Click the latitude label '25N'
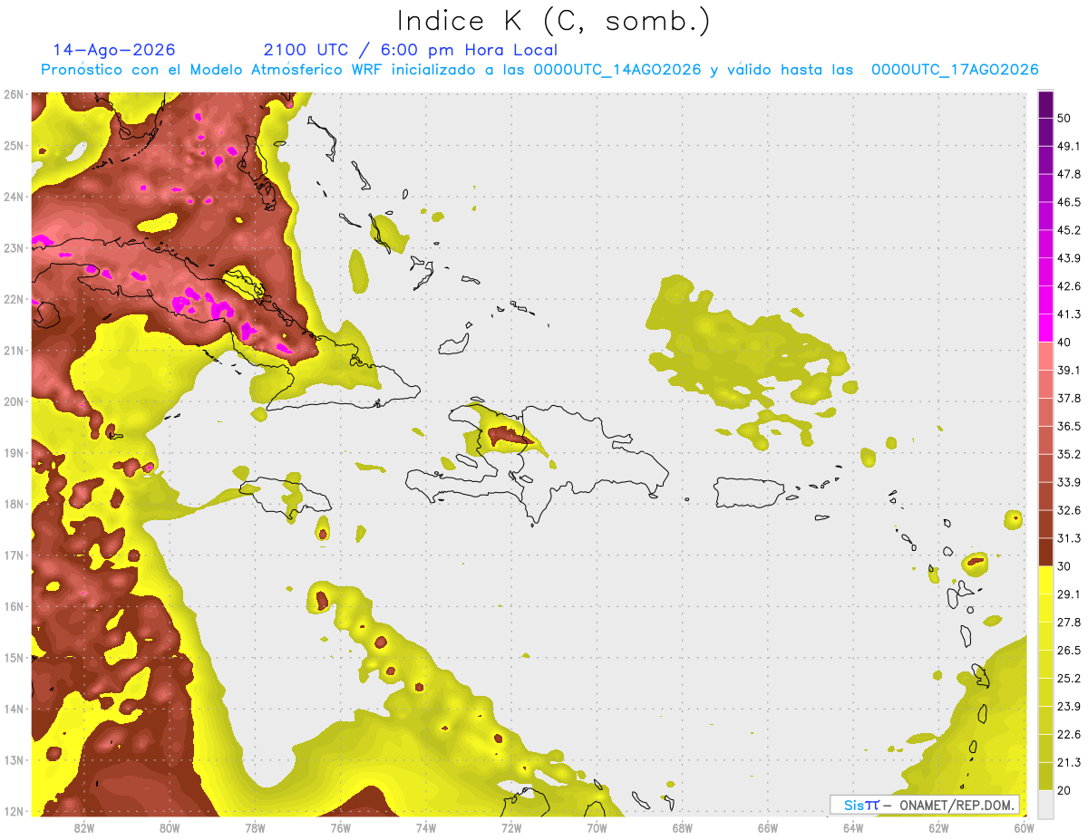 pyautogui.click(x=14, y=146)
